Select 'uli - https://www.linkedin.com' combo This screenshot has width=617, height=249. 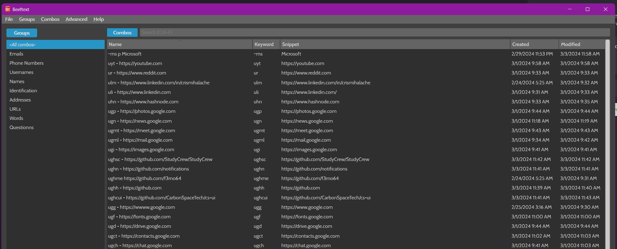pyautogui.click(x=139, y=92)
